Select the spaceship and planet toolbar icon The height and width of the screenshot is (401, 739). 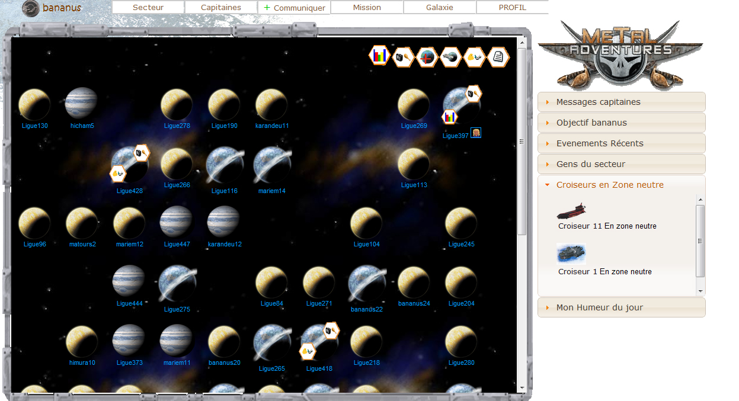coord(451,57)
